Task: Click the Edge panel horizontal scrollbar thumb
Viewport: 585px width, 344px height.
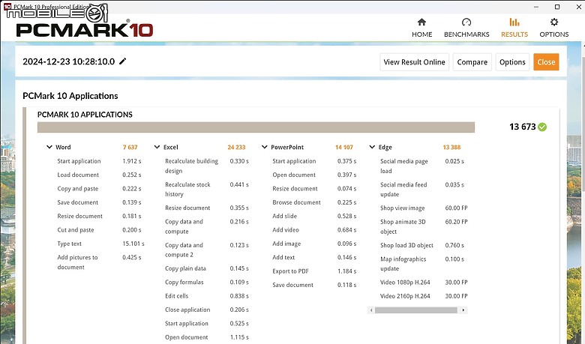Action: pyautogui.click(x=416, y=310)
